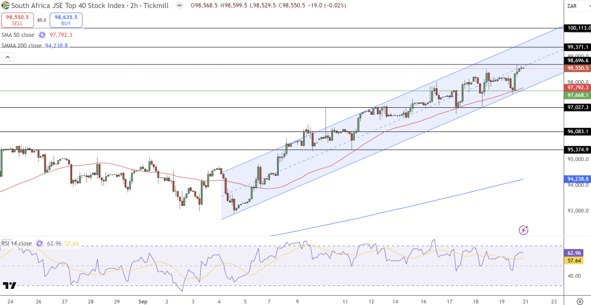
Task: Click the 96,083.1 price axis label
Action: (577, 132)
